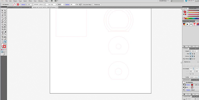The image size is (199, 100).
Task: Click Opacity link in Appearance panel
Action: click(188, 90)
